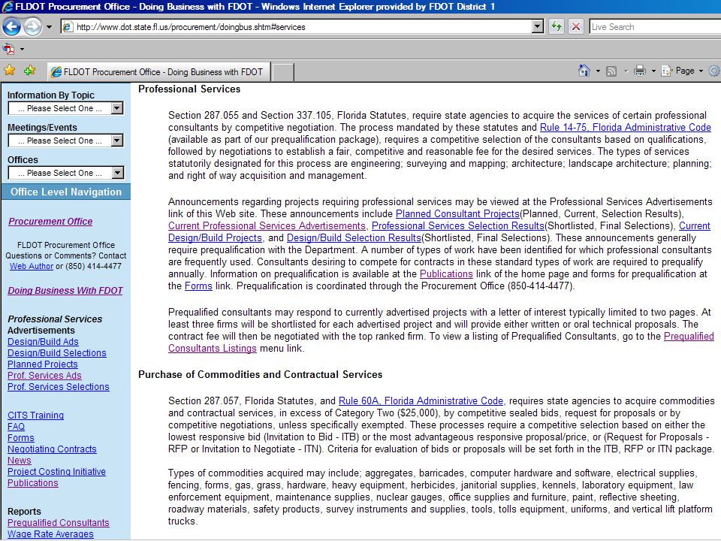Open Current Professional Services Advertisements link

tap(267, 226)
